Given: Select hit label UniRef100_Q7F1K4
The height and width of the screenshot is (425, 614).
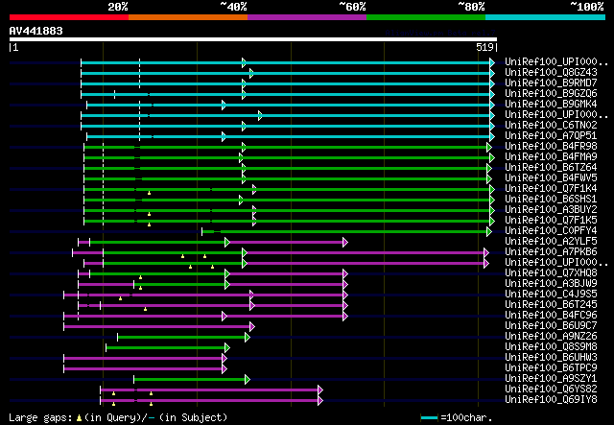Looking at the screenshot, I should tap(551, 189).
